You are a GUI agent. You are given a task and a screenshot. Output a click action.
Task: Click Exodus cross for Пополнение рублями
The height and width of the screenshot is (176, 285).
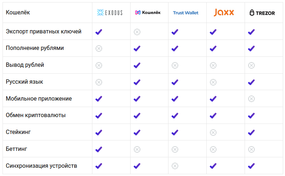point(99,48)
